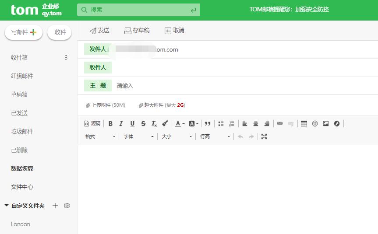Viewport: 378px width, 234px height.
Task: Align text left
Action: (x=245, y=123)
